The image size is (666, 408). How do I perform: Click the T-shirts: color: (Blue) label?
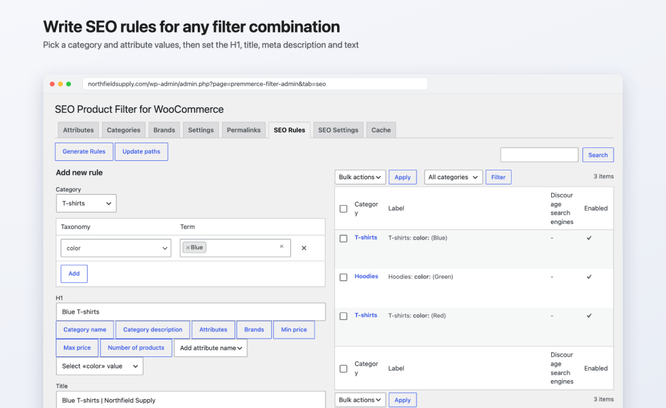tap(417, 238)
